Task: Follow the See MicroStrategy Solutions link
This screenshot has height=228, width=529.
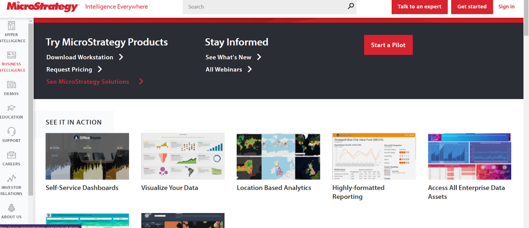Action: pos(88,82)
